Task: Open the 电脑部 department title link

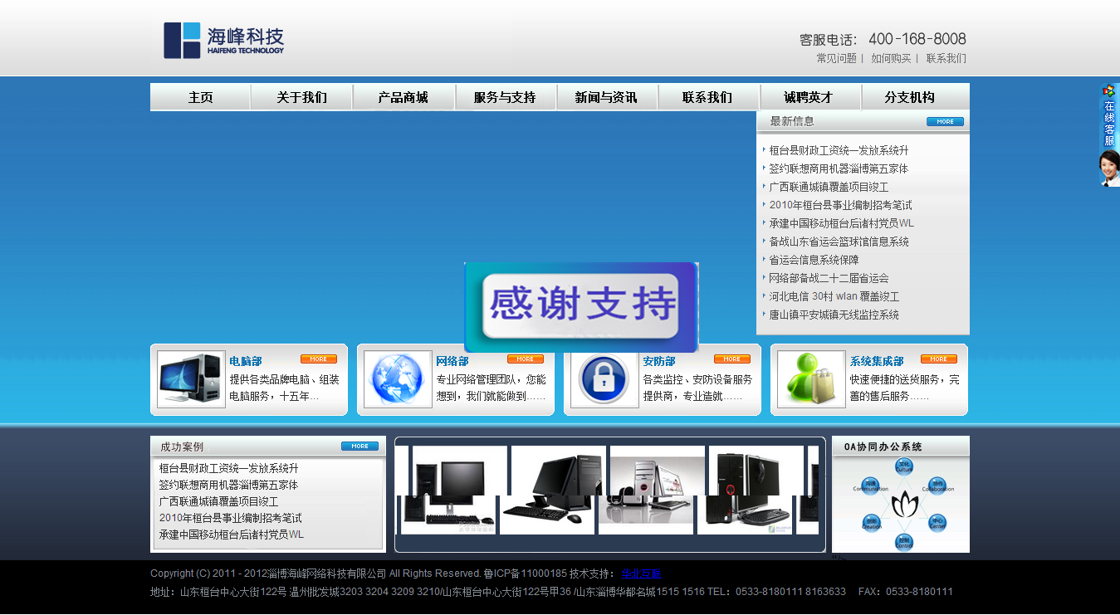Action: pyautogui.click(x=246, y=361)
